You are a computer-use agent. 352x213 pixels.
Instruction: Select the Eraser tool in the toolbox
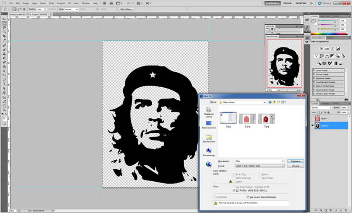4,63
